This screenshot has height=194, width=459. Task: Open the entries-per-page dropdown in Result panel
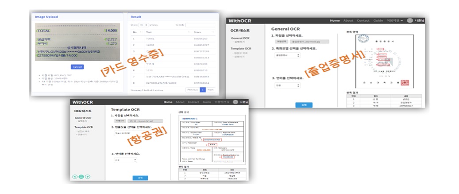144,25
